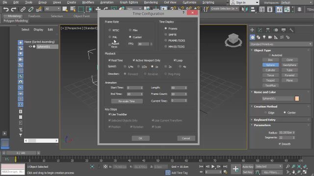This screenshot has height=176, width=314.
Task: Uncheck the Real Time playback checkbox
Action: click(109, 60)
